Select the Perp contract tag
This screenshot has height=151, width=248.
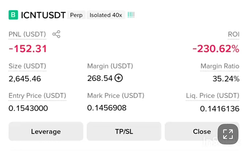pyautogui.click(x=76, y=15)
